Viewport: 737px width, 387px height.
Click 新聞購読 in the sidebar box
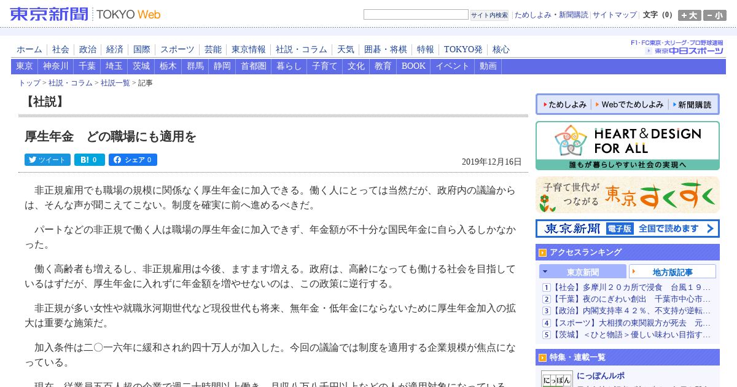(692, 104)
